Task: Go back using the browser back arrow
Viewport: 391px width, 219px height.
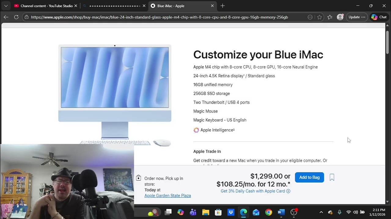Action: tap(6, 17)
